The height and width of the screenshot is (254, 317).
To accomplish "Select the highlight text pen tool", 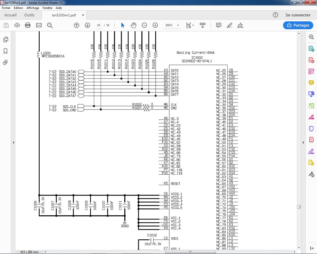I will [230, 25].
